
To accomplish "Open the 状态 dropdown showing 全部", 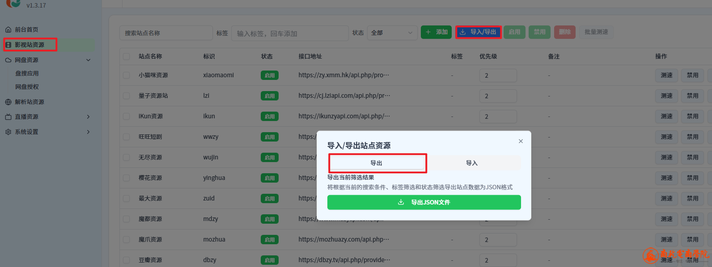I will (392, 33).
